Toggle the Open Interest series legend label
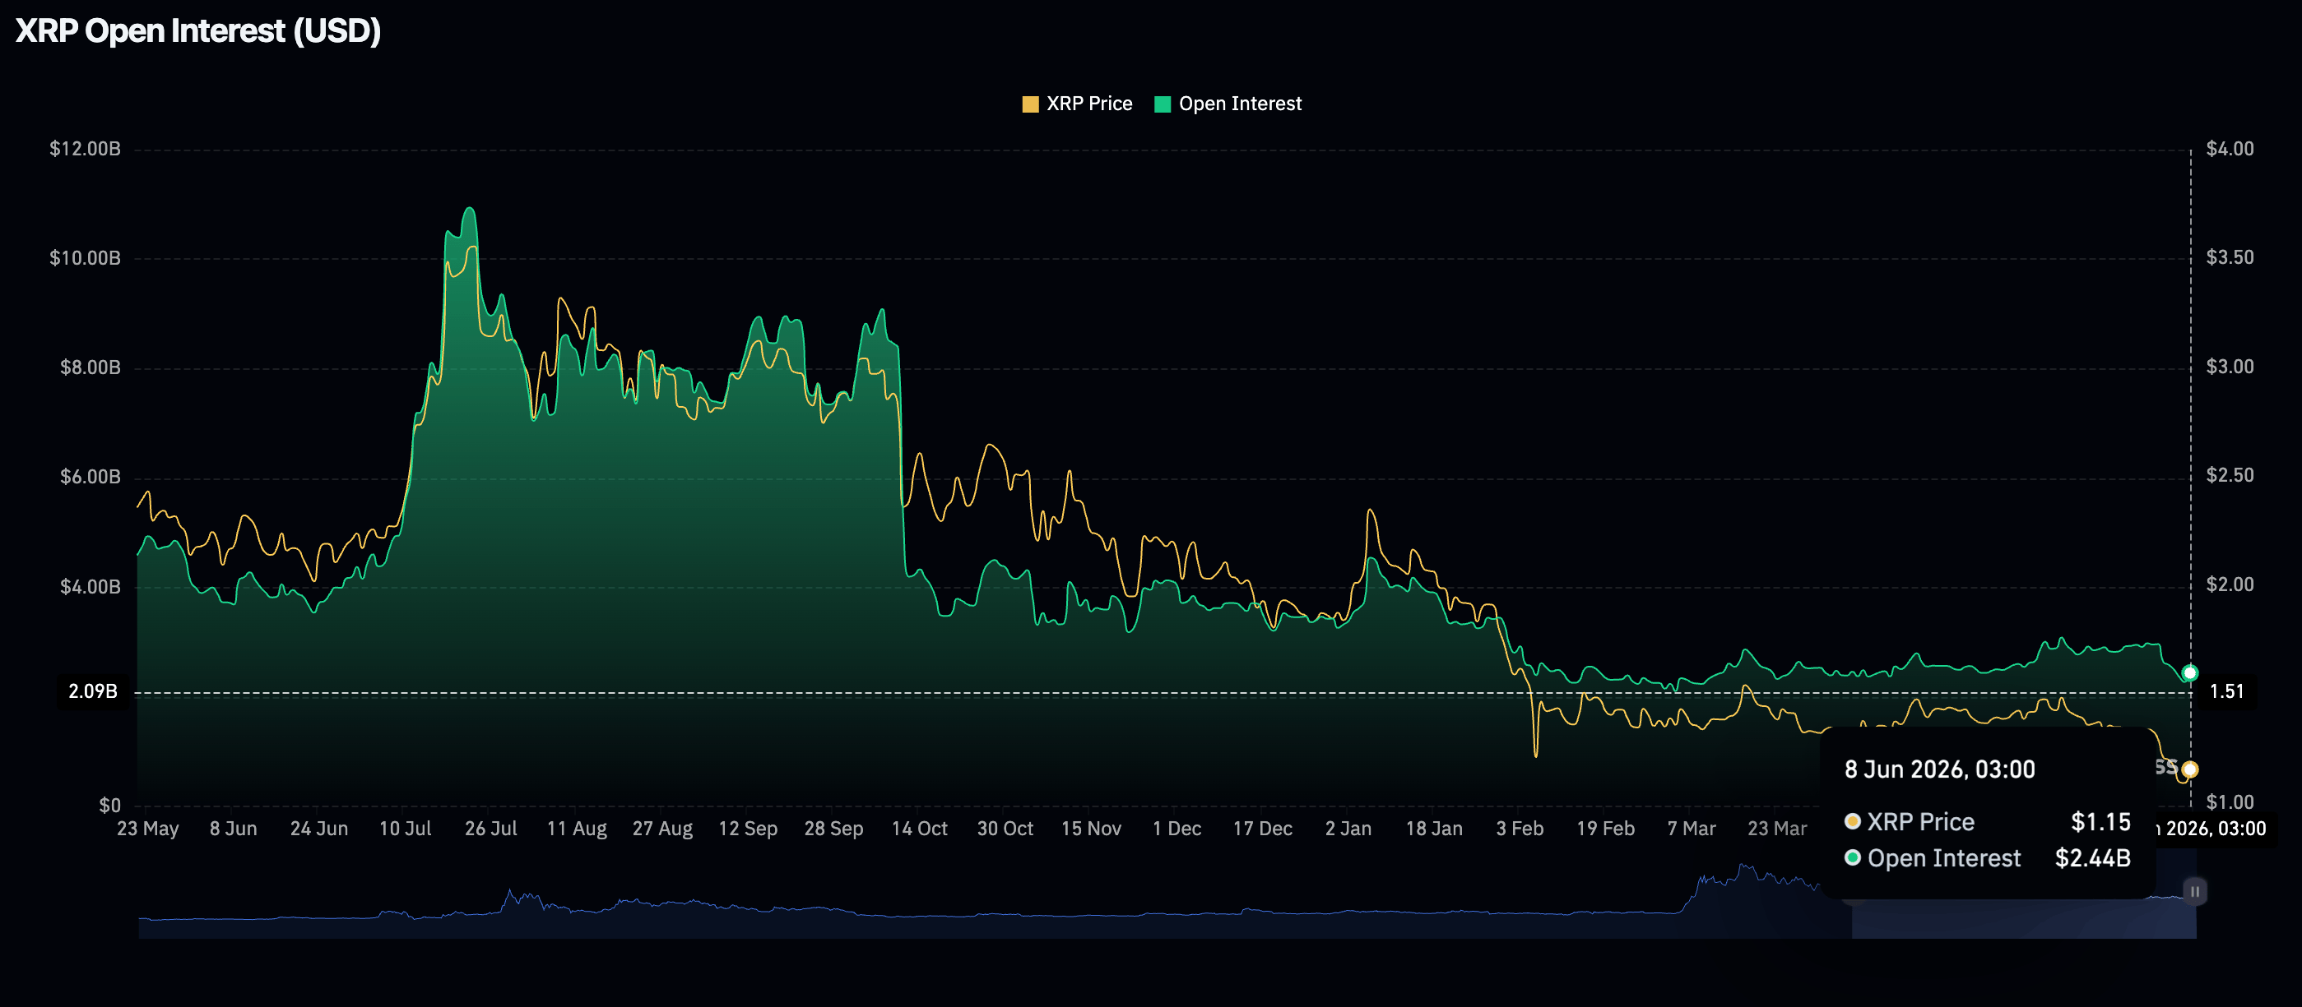This screenshot has width=2302, height=1007. pos(1240,104)
